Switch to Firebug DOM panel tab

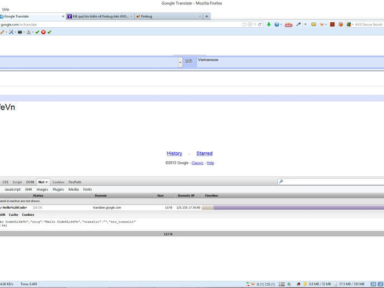pos(30,182)
